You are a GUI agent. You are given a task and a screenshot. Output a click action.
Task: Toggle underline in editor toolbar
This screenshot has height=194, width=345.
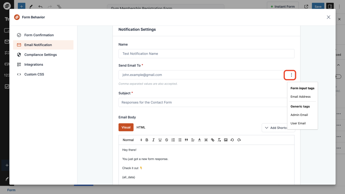coord(160,140)
